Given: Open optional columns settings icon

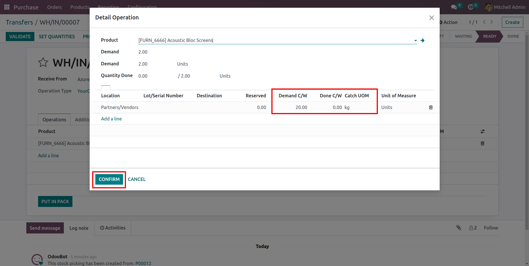Looking at the screenshot, I should [483, 131].
